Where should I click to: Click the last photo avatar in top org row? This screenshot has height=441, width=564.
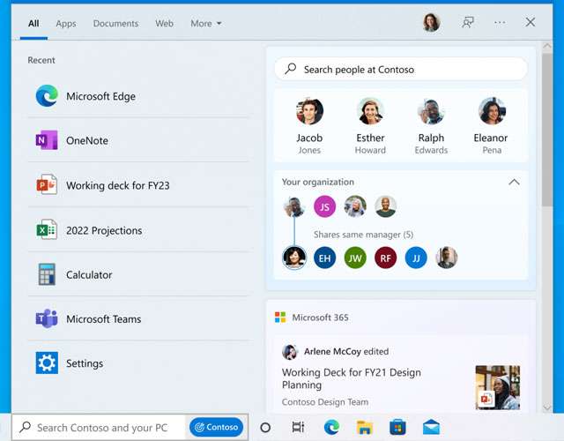[x=385, y=206]
